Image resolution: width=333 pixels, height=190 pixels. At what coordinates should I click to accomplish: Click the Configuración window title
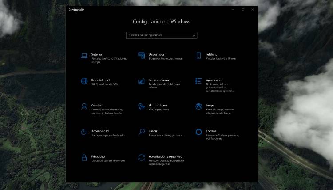tap(76, 10)
